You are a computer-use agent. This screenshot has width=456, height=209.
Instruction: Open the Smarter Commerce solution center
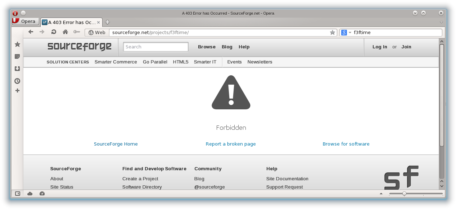[x=116, y=62]
